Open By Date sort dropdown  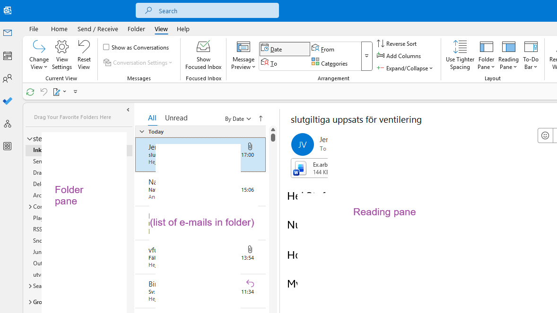click(238, 119)
